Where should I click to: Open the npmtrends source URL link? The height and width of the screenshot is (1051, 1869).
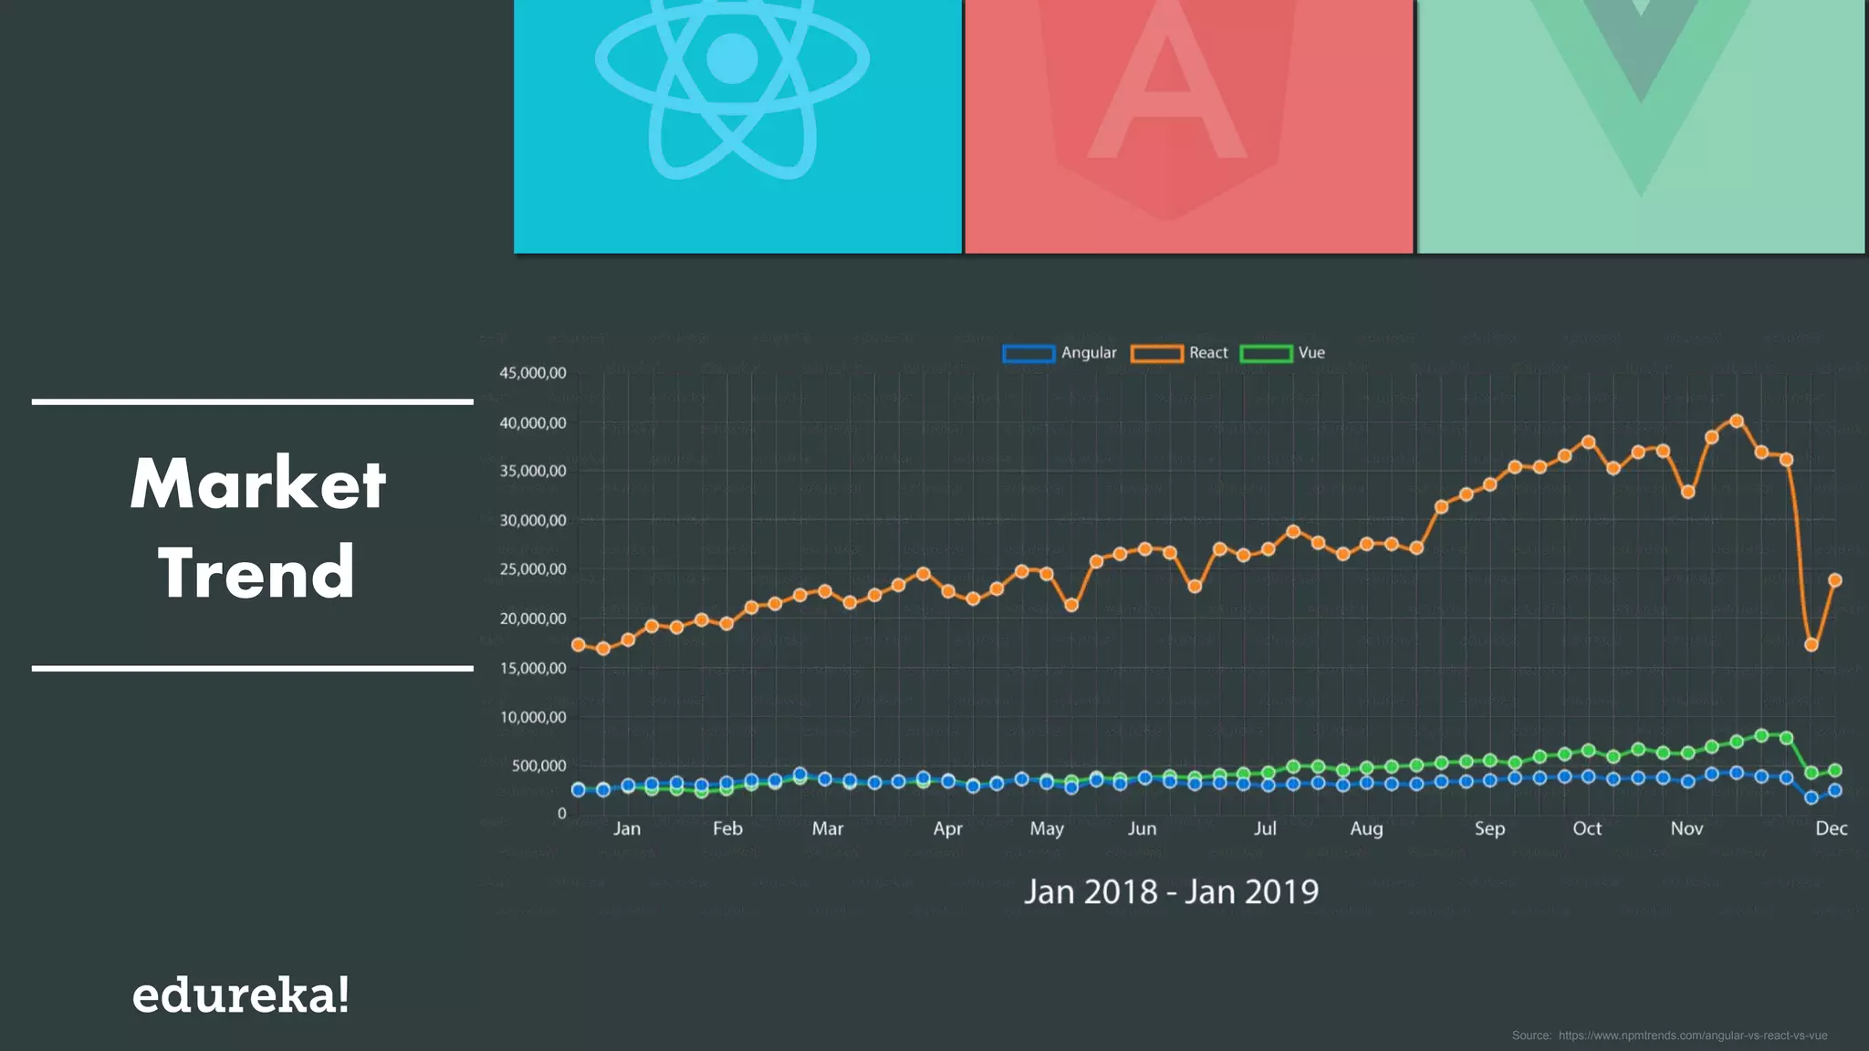1692,1035
